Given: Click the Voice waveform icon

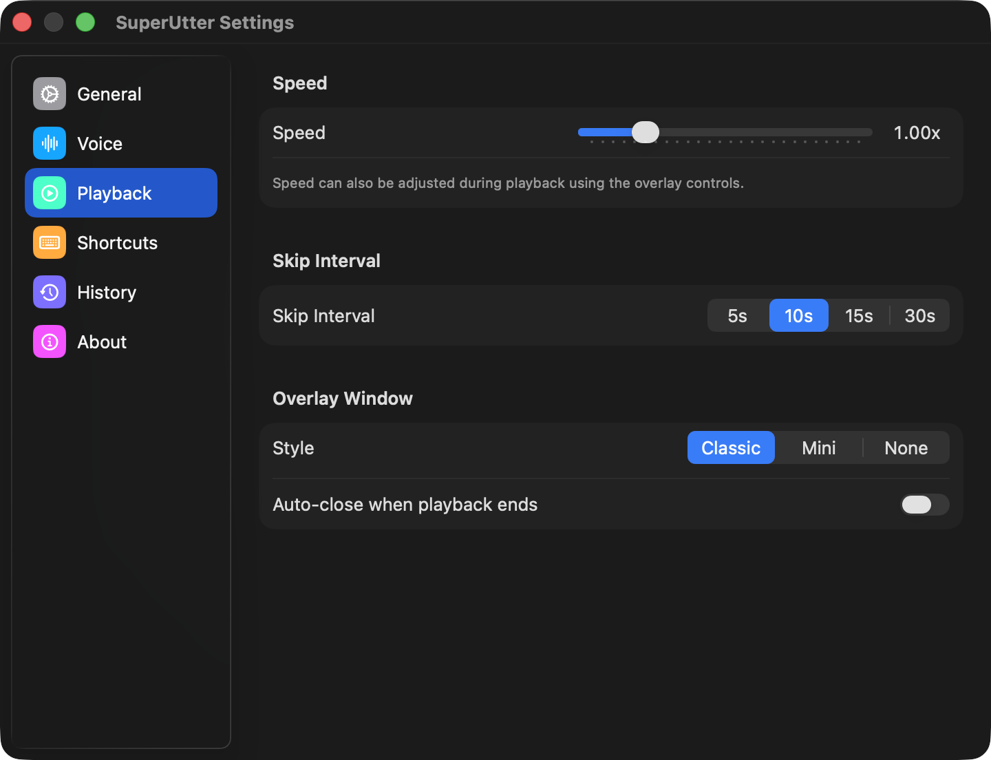Looking at the screenshot, I should pos(50,143).
